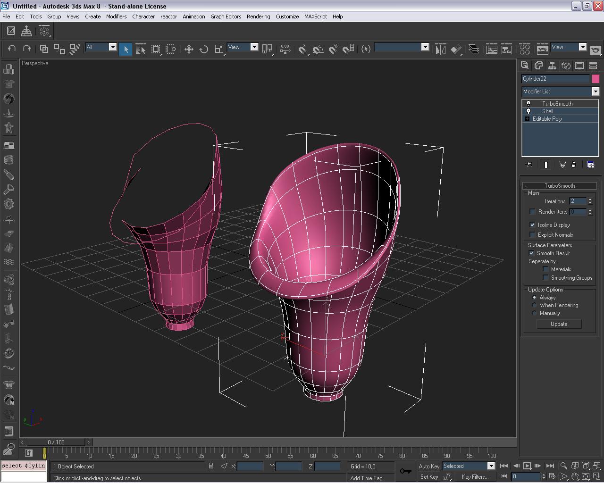Select the Manually update radio option
The image size is (604, 483).
535,313
